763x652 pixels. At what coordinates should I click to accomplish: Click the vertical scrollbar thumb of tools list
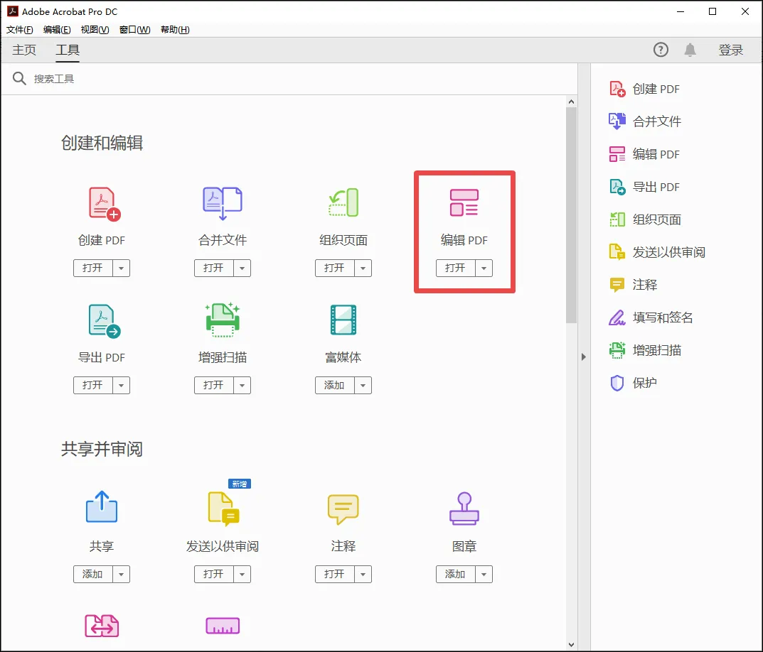pyautogui.click(x=571, y=215)
